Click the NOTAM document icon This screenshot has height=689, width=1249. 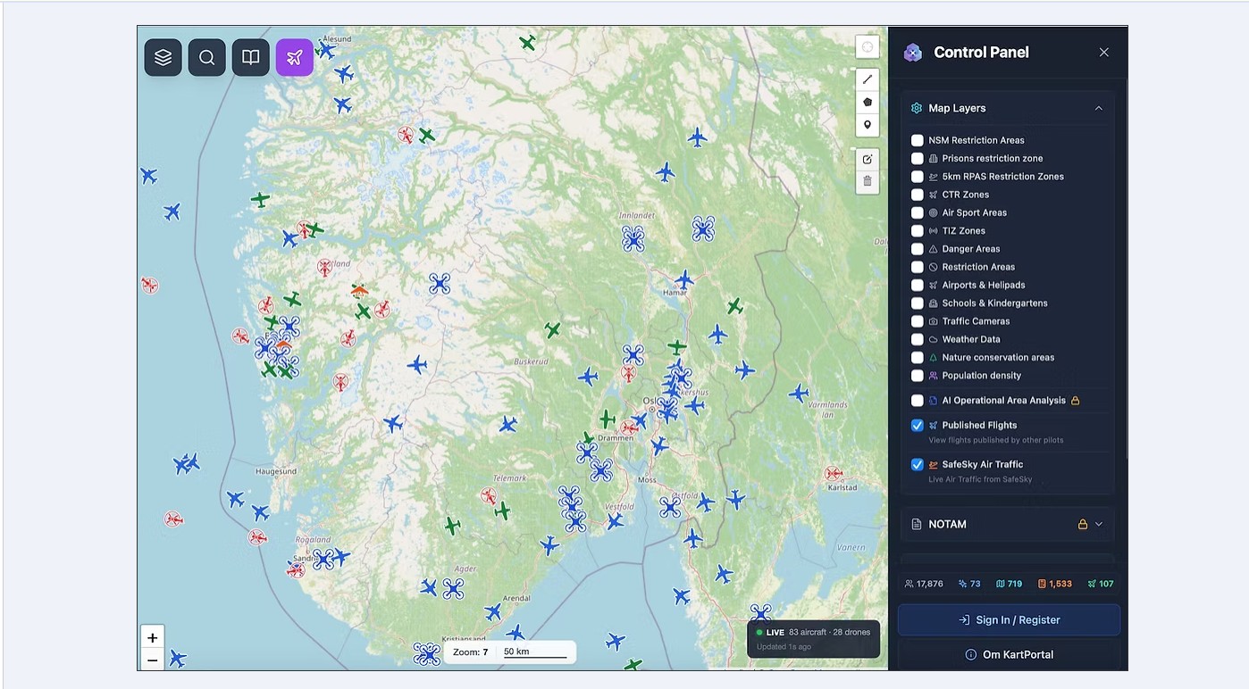(917, 524)
